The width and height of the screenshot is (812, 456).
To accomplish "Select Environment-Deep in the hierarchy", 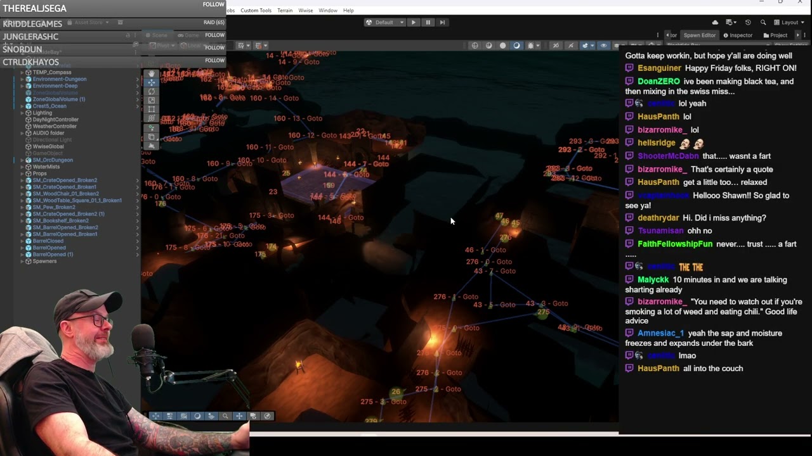I will pos(55,86).
